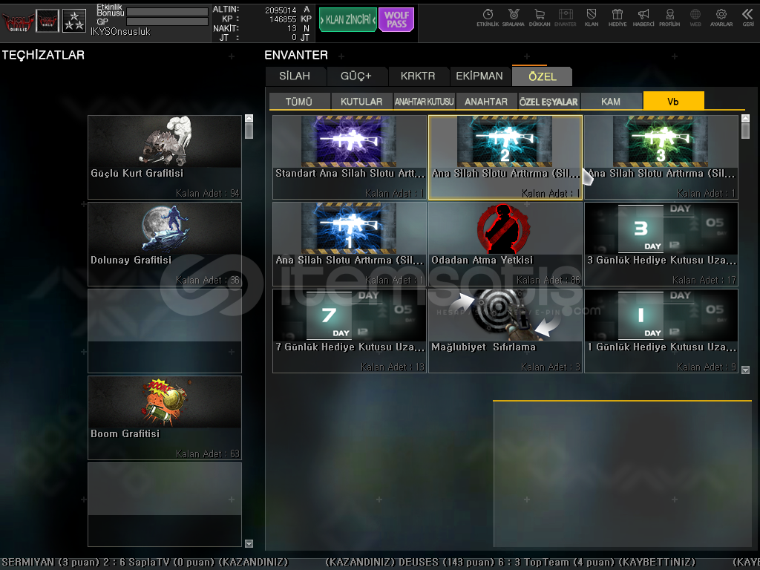The width and height of the screenshot is (760, 570).
Task: Open the Hediye gift icon
Action: coord(617,17)
